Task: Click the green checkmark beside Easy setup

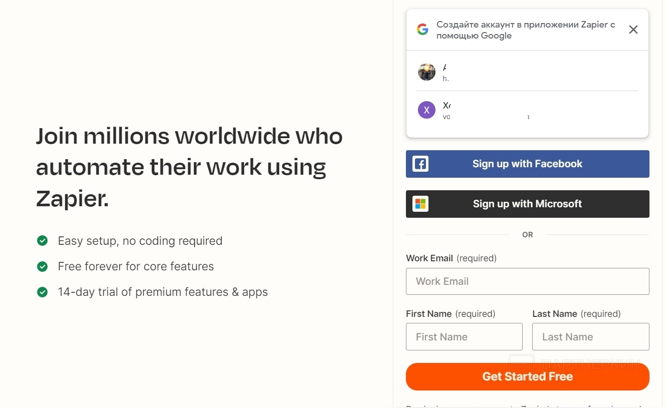Action: tap(43, 241)
